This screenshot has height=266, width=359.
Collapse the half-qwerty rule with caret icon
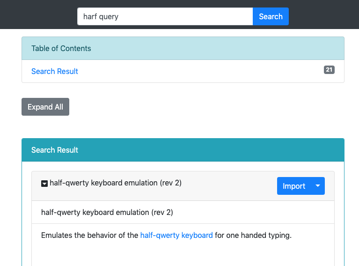44,183
